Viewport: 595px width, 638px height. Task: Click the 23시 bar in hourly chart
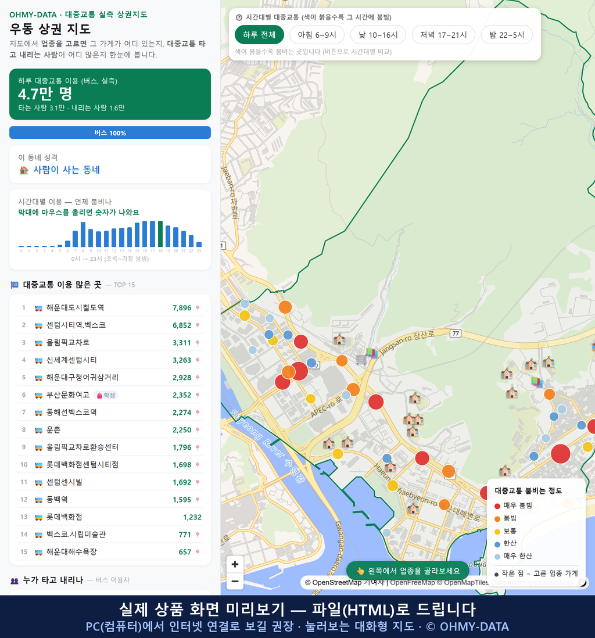[199, 245]
